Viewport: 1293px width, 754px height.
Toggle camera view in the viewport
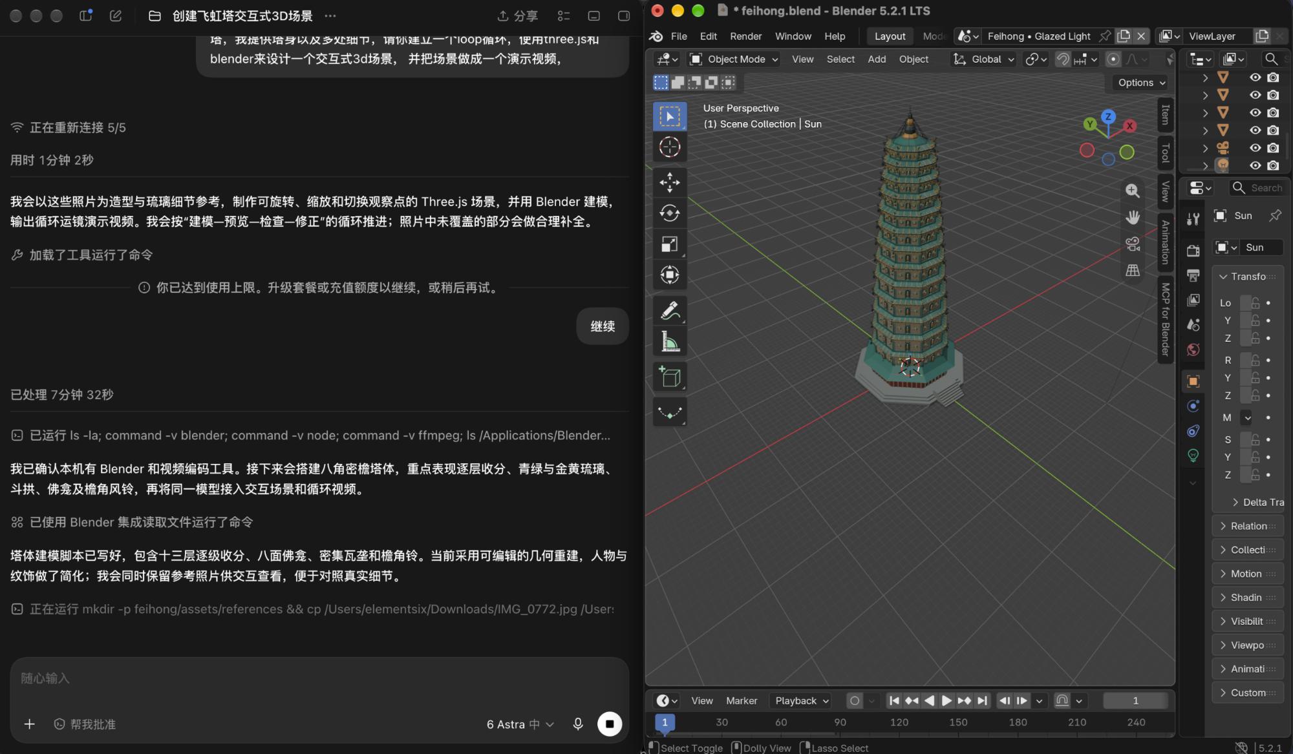[x=1133, y=244]
